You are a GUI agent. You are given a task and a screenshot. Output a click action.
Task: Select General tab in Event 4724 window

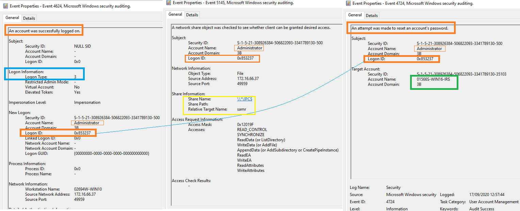click(x=355, y=15)
